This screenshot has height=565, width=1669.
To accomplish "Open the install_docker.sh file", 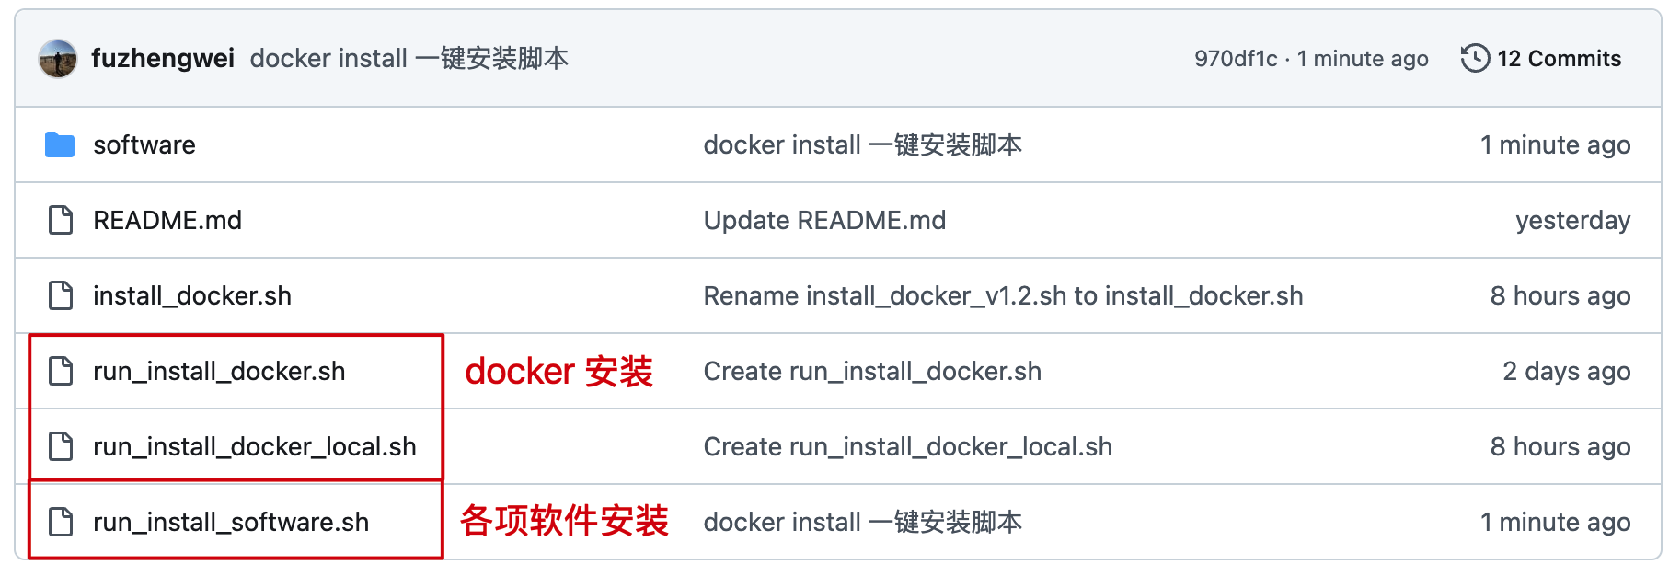I will (192, 296).
